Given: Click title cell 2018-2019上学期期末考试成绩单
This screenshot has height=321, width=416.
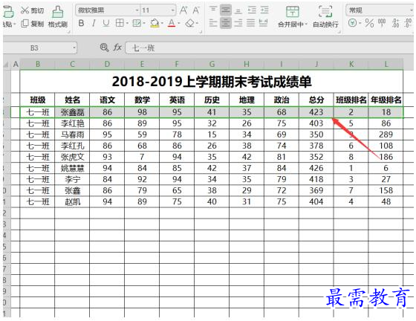Looking at the screenshot, I should point(212,82).
